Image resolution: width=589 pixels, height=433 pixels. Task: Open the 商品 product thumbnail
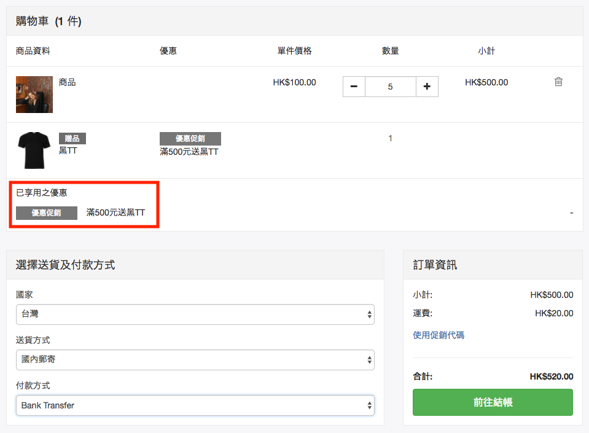click(34, 94)
